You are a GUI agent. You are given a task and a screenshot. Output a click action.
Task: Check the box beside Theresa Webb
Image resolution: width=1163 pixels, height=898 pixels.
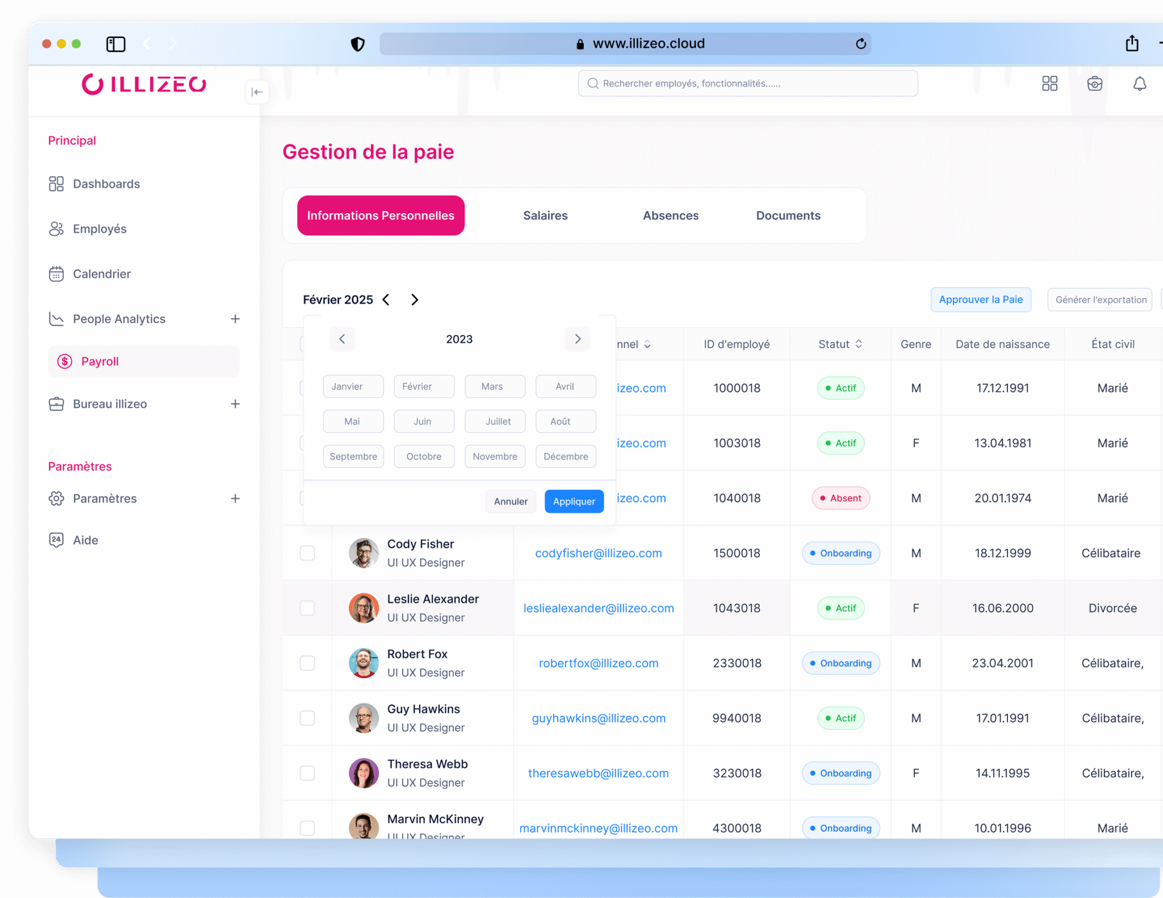[307, 773]
